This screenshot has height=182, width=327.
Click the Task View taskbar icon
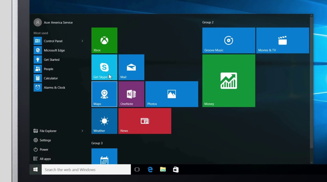(137, 170)
